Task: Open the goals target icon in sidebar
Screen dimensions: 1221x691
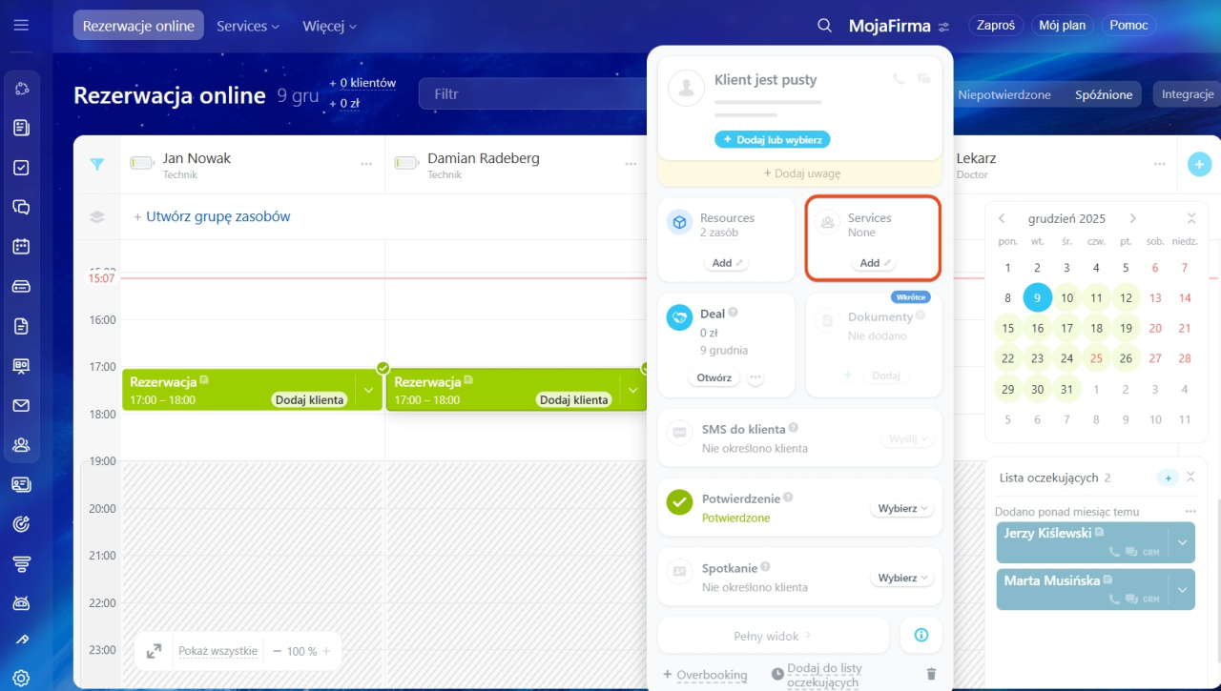Action: (x=21, y=523)
